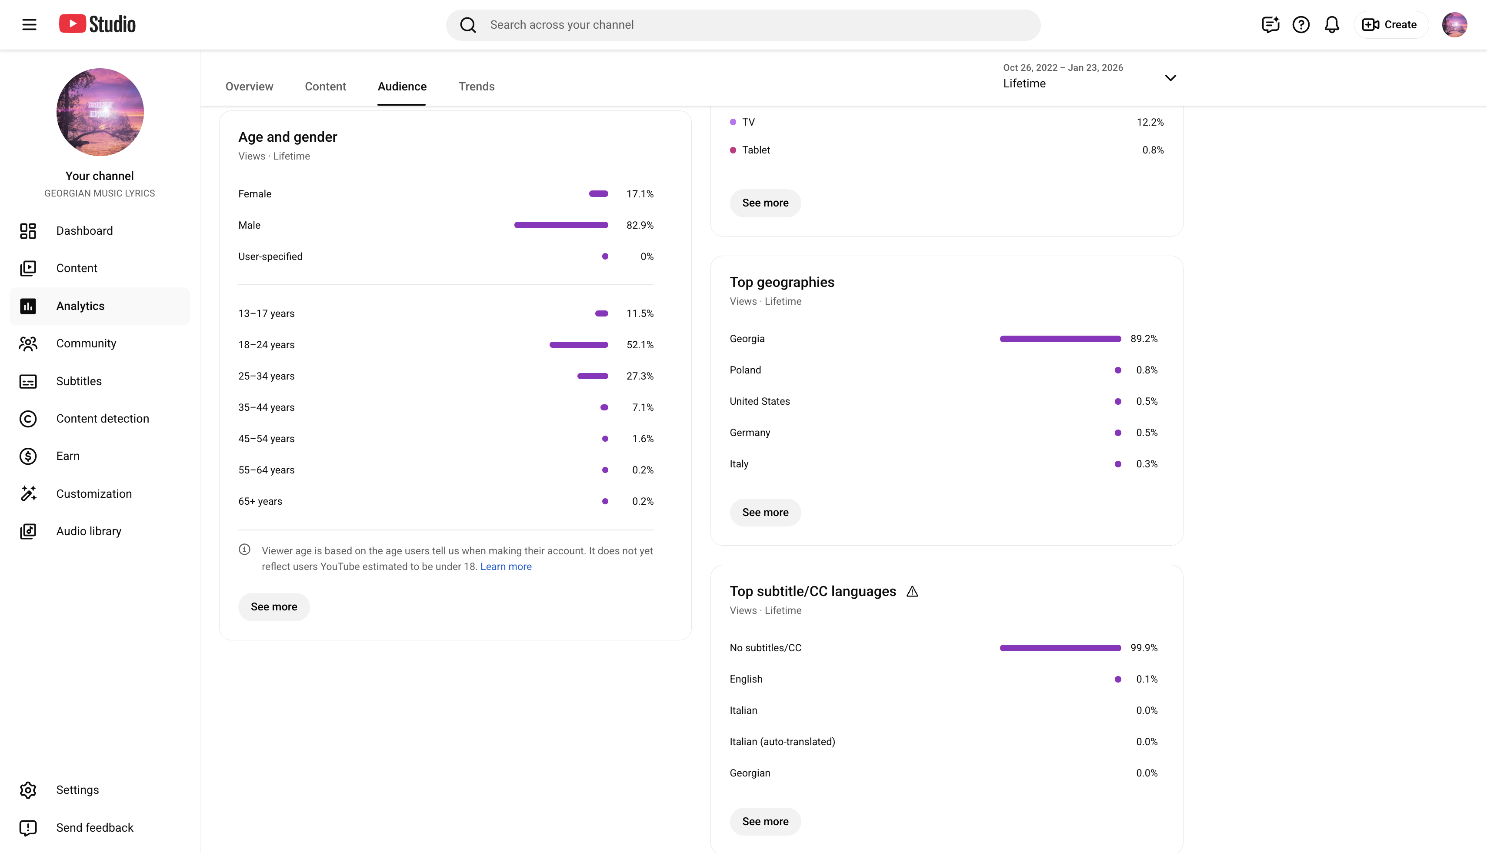
Task: Click the Subtitles sidebar icon
Action: pos(28,381)
